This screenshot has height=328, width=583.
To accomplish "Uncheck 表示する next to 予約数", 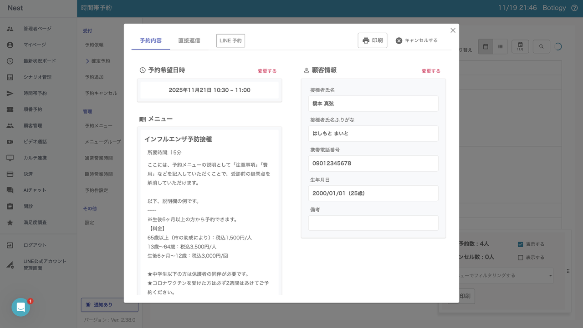I will 521,244.
